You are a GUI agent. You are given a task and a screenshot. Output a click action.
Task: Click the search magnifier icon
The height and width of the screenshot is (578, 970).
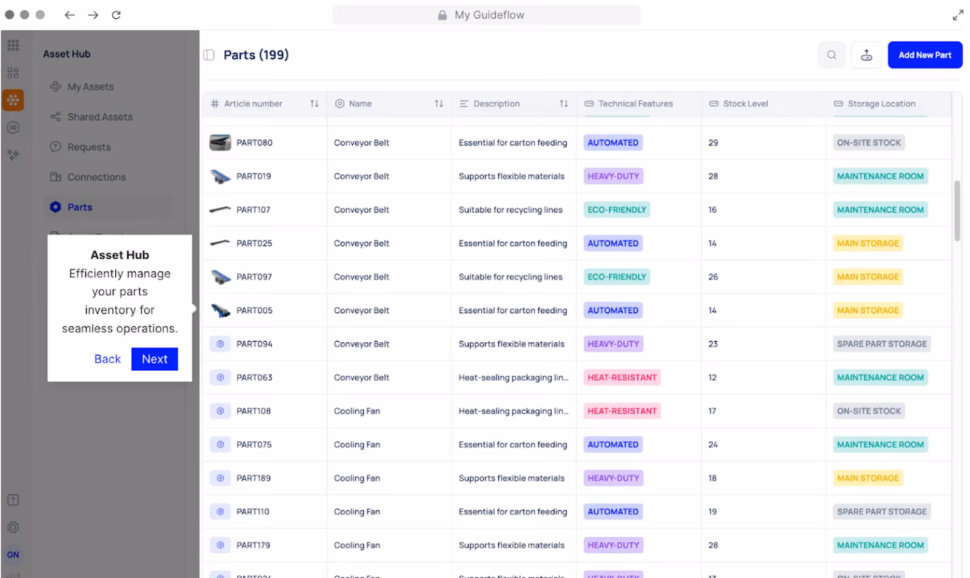(831, 55)
